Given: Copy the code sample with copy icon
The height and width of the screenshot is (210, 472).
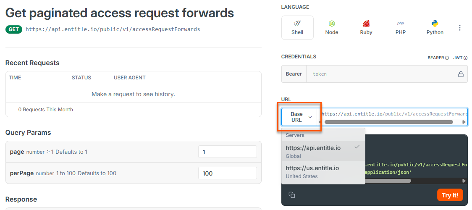Looking at the screenshot, I should pyautogui.click(x=292, y=194).
